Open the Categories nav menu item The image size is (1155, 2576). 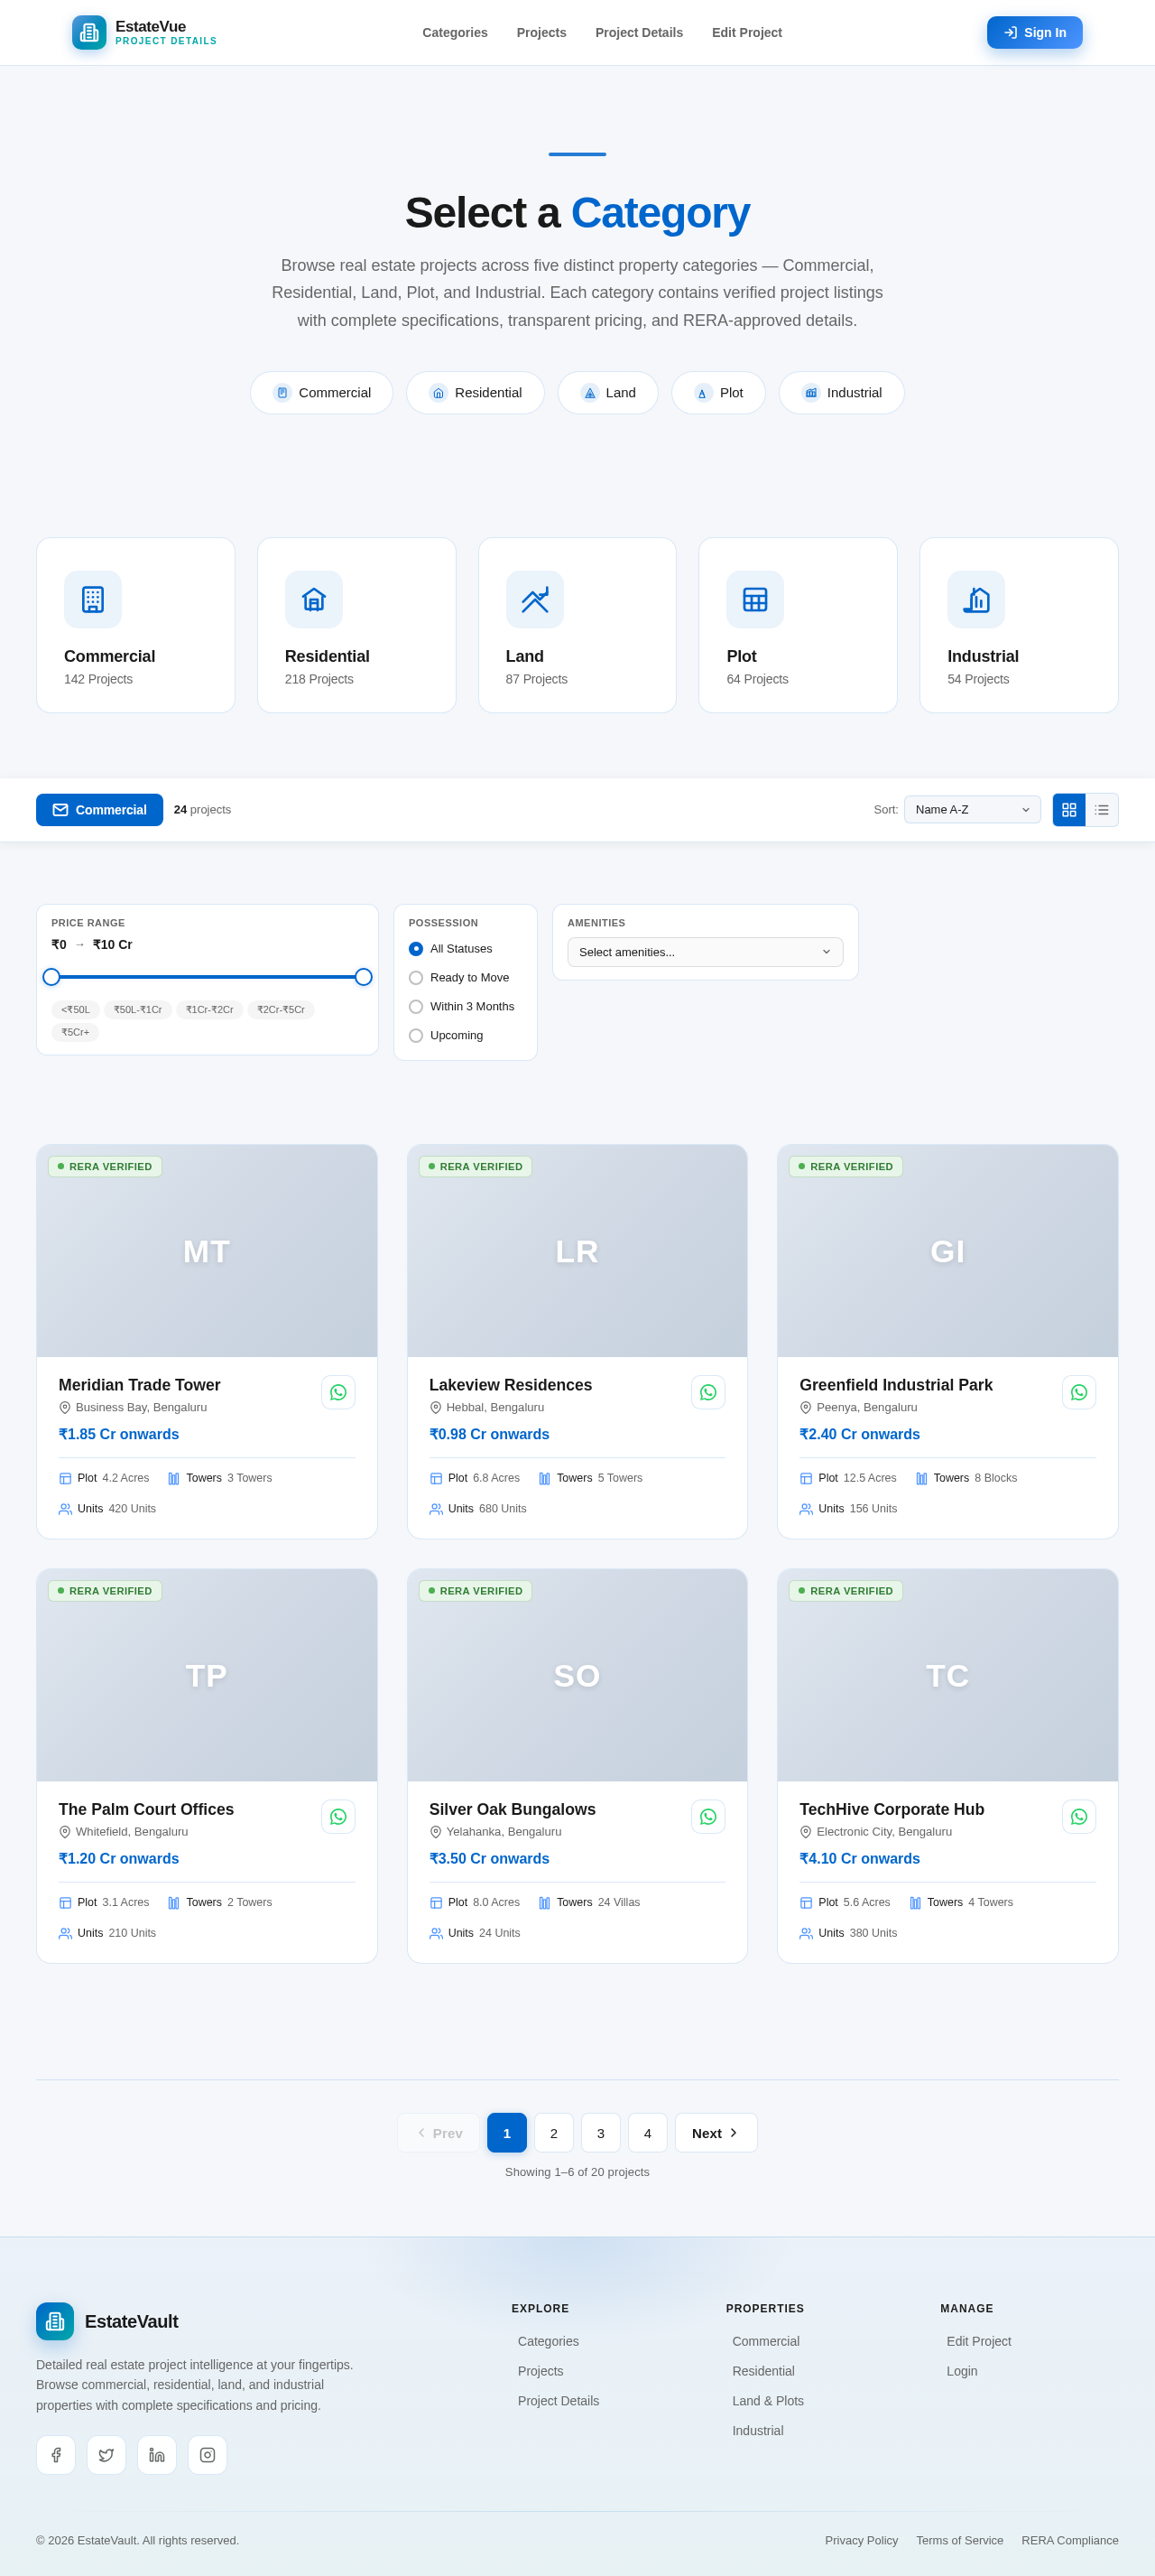pyautogui.click(x=455, y=32)
